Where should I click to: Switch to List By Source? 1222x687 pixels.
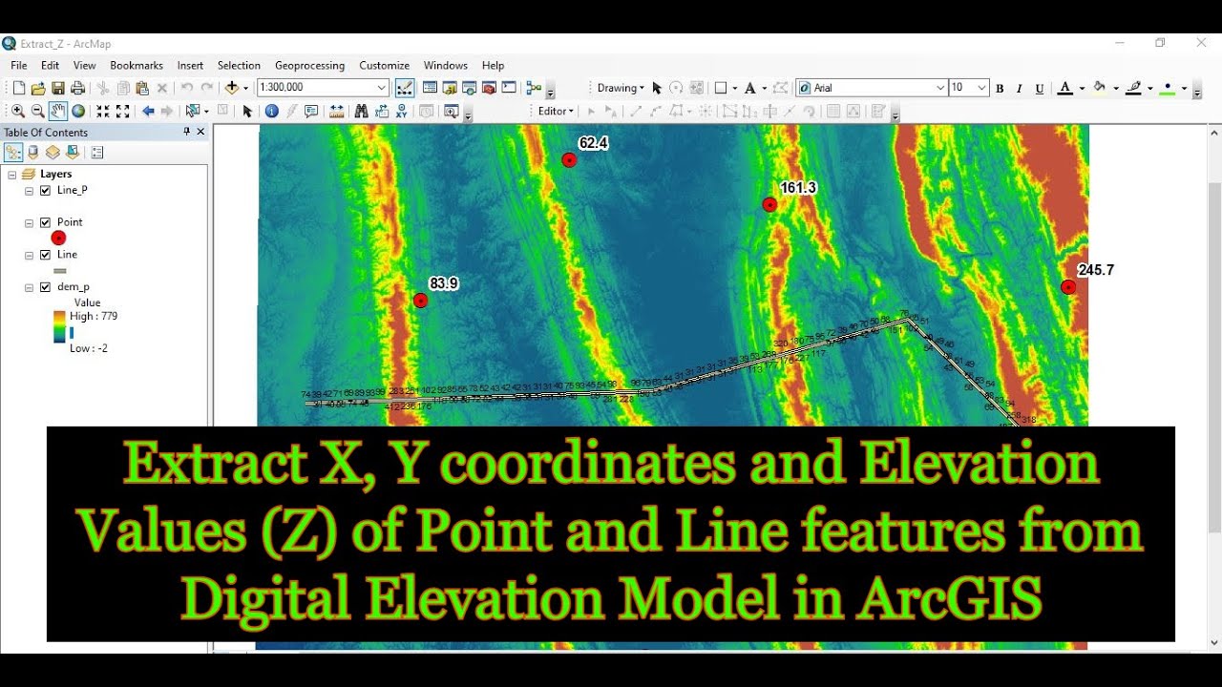(33, 153)
